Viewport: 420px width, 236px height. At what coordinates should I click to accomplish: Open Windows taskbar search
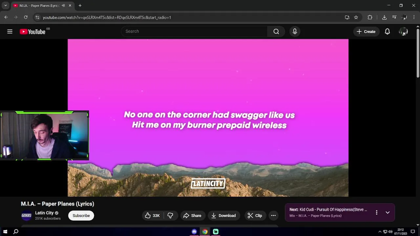click(x=16, y=232)
